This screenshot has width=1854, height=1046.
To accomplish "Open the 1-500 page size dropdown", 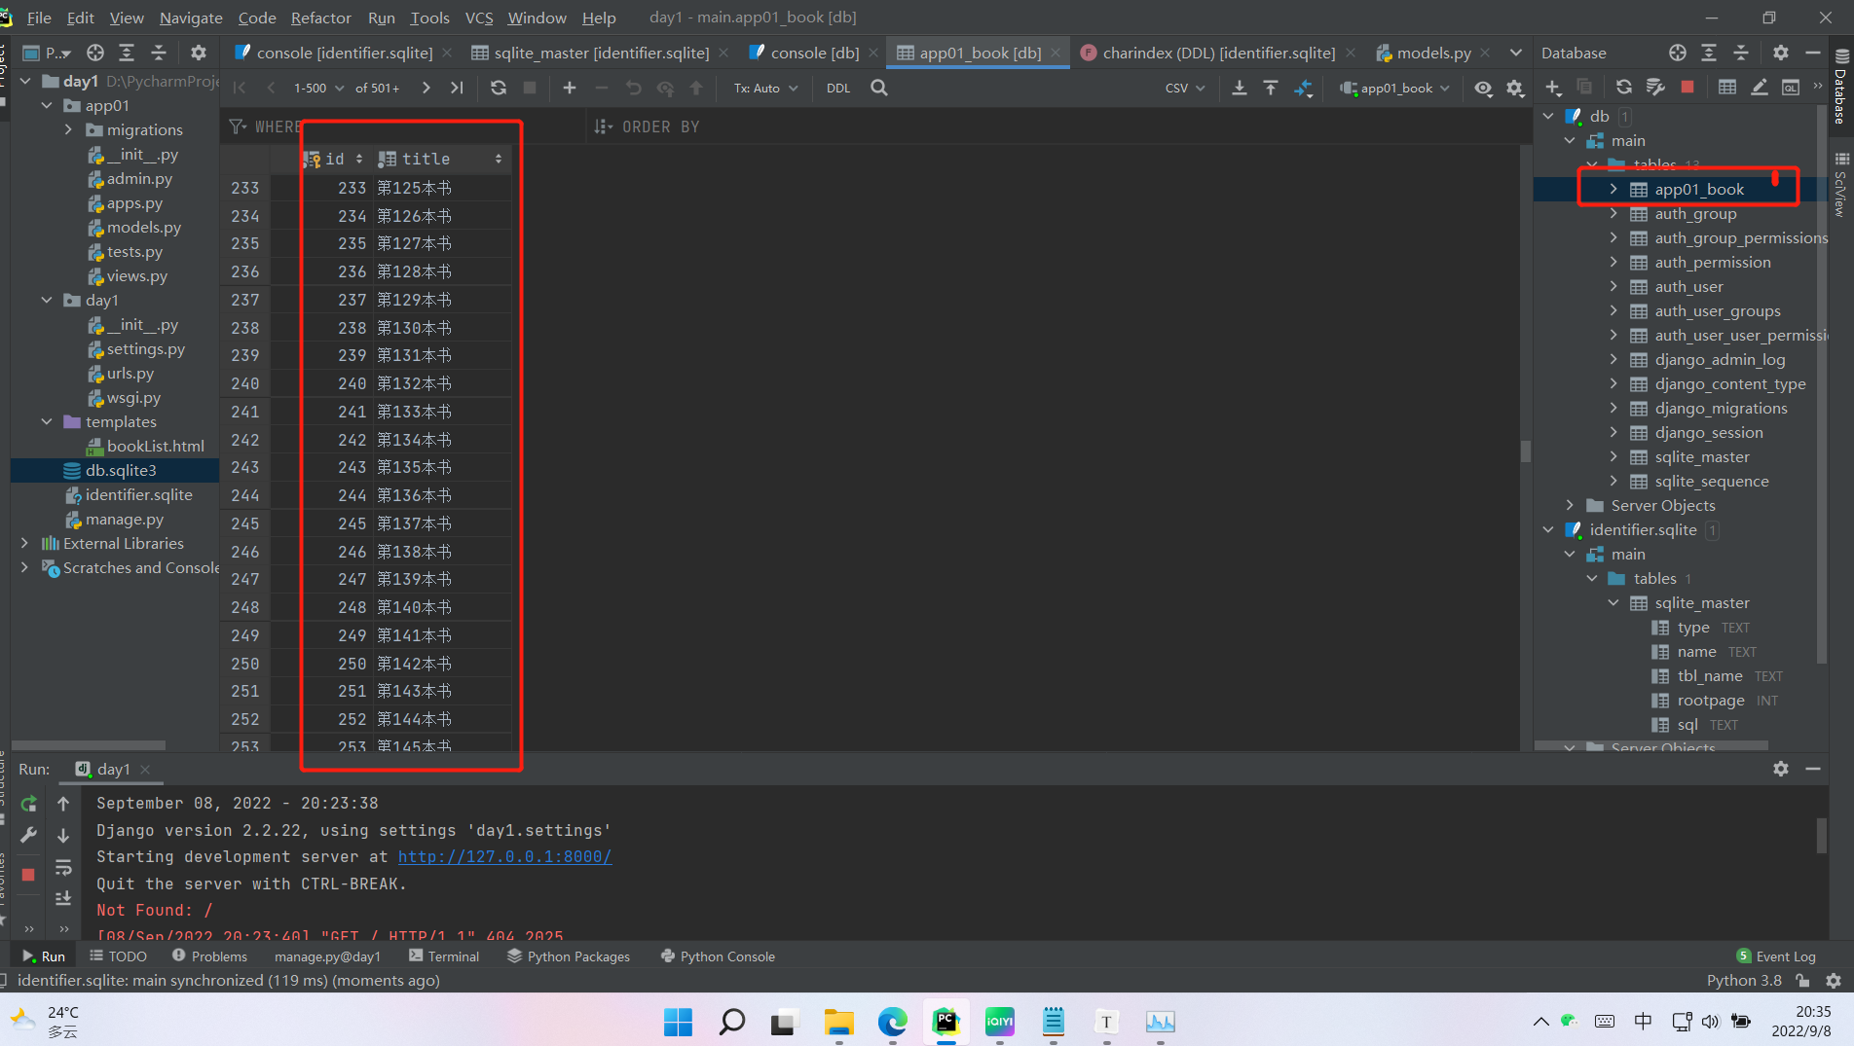I will click(318, 88).
